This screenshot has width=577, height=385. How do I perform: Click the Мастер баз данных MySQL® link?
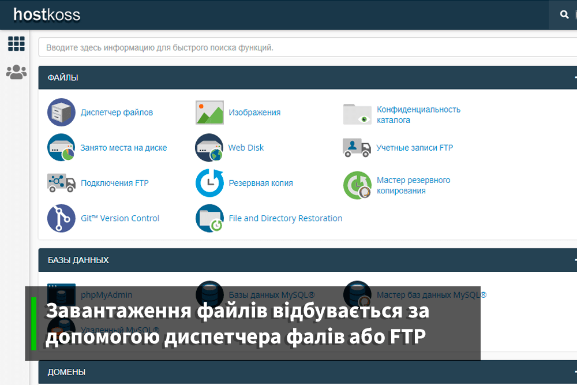point(432,295)
